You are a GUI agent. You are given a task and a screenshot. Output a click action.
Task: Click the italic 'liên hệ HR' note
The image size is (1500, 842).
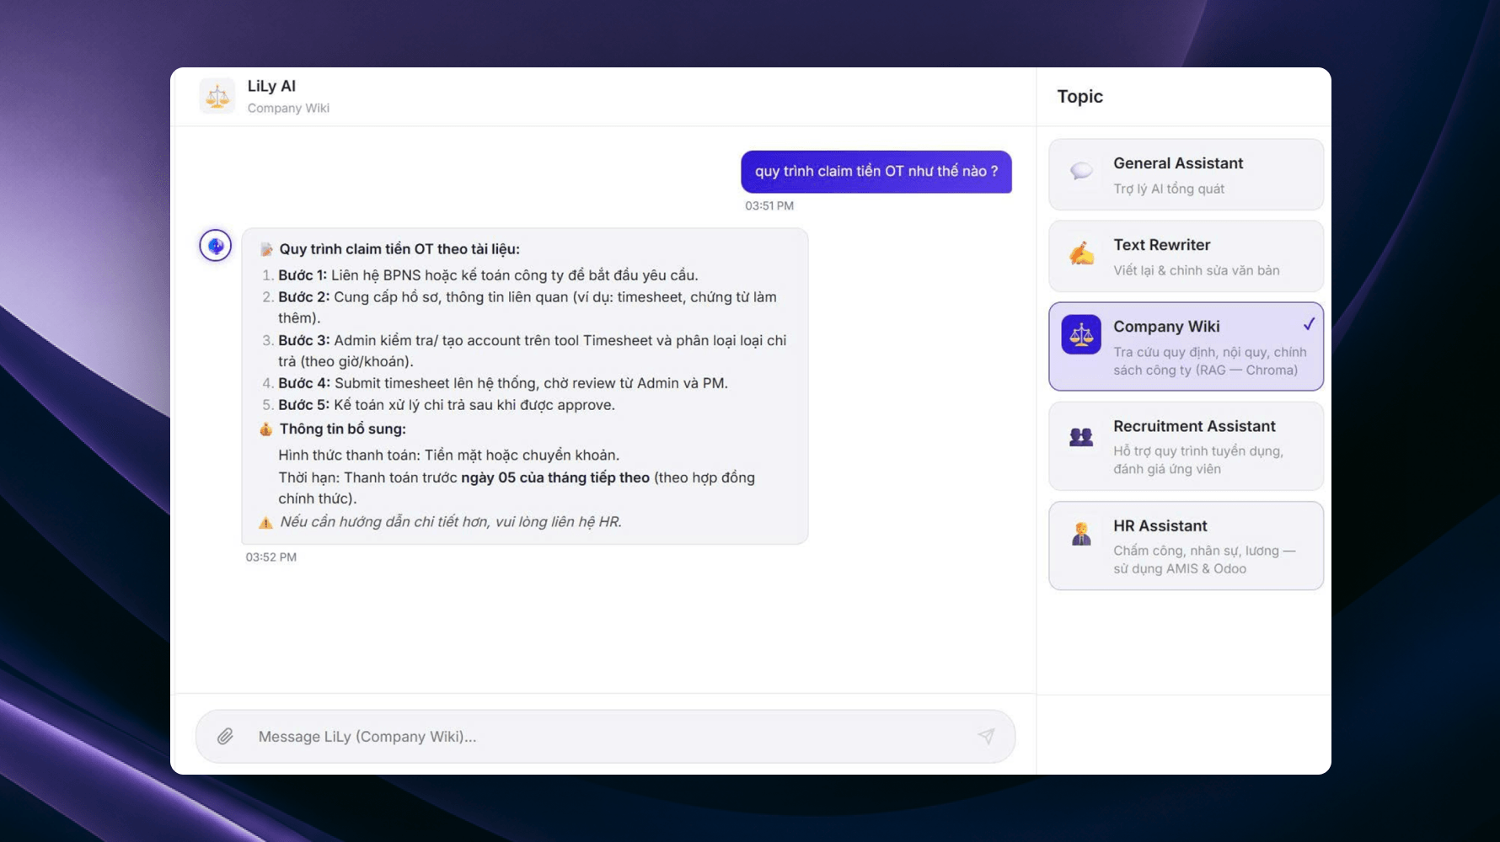click(x=451, y=522)
